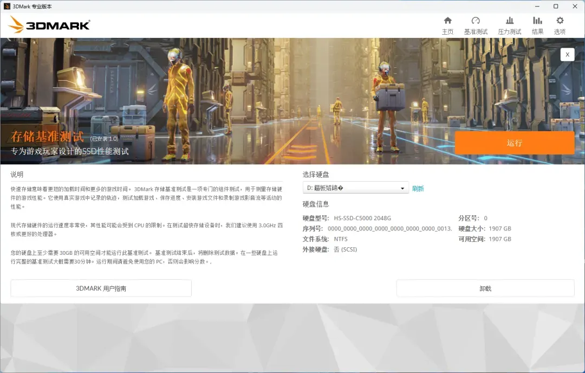Close the storage benchmark banner with X

[x=567, y=54]
